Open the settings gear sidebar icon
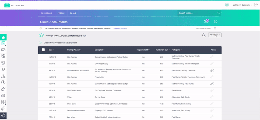Screen dimensions: 260x120 pos(3,115)
